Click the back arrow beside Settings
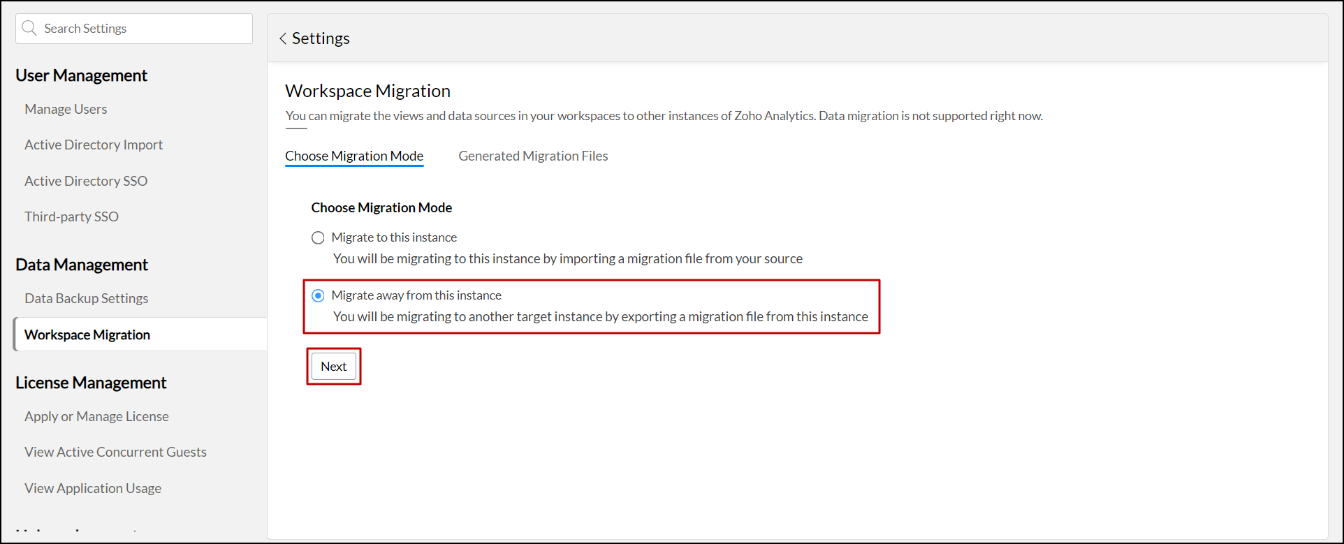The height and width of the screenshot is (544, 1344). pyautogui.click(x=283, y=39)
